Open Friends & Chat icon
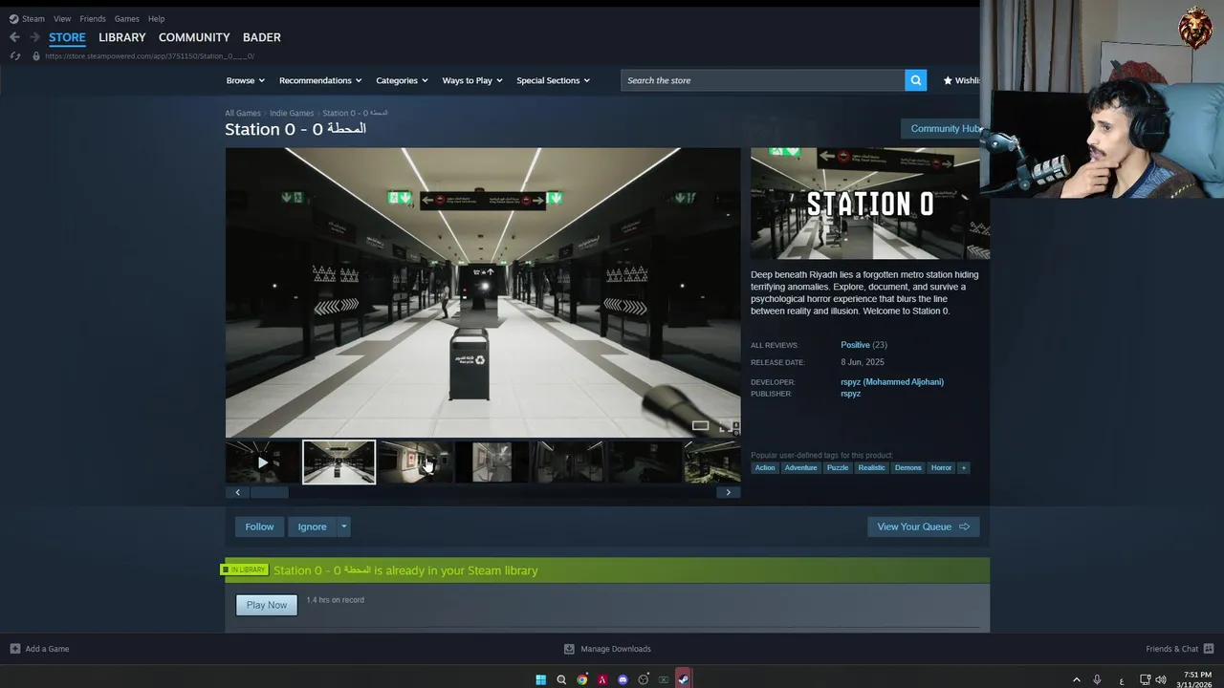The image size is (1224, 688). pyautogui.click(x=1210, y=649)
